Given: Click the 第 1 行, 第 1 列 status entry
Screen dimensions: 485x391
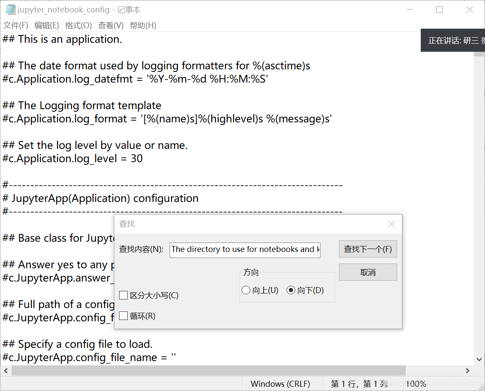Looking at the screenshot, I should pos(359,384).
